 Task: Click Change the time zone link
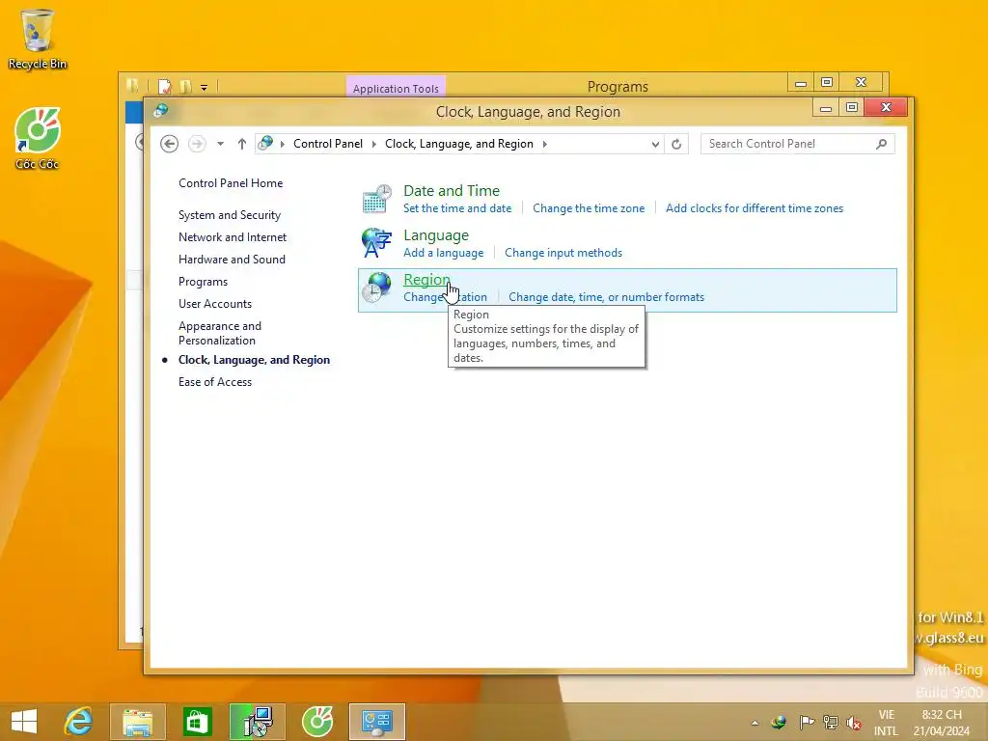pyautogui.click(x=589, y=208)
